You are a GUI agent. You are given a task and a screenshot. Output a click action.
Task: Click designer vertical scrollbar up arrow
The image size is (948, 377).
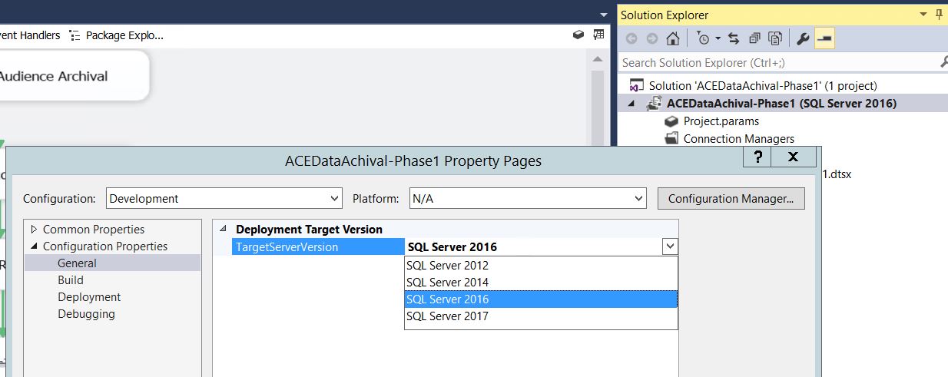[598, 58]
